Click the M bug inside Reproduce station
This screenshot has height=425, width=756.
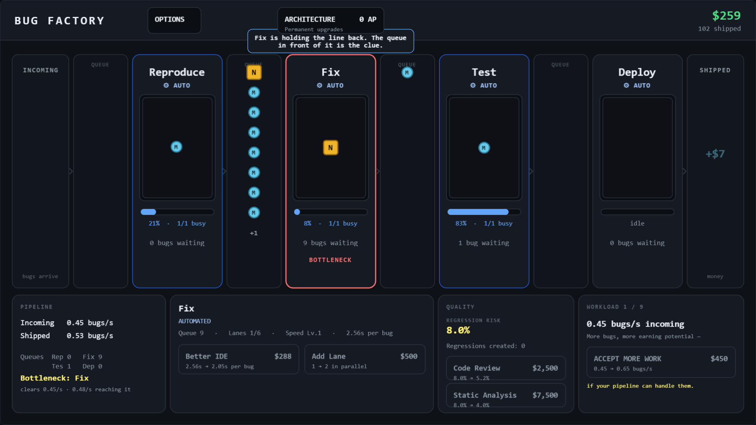(x=176, y=147)
